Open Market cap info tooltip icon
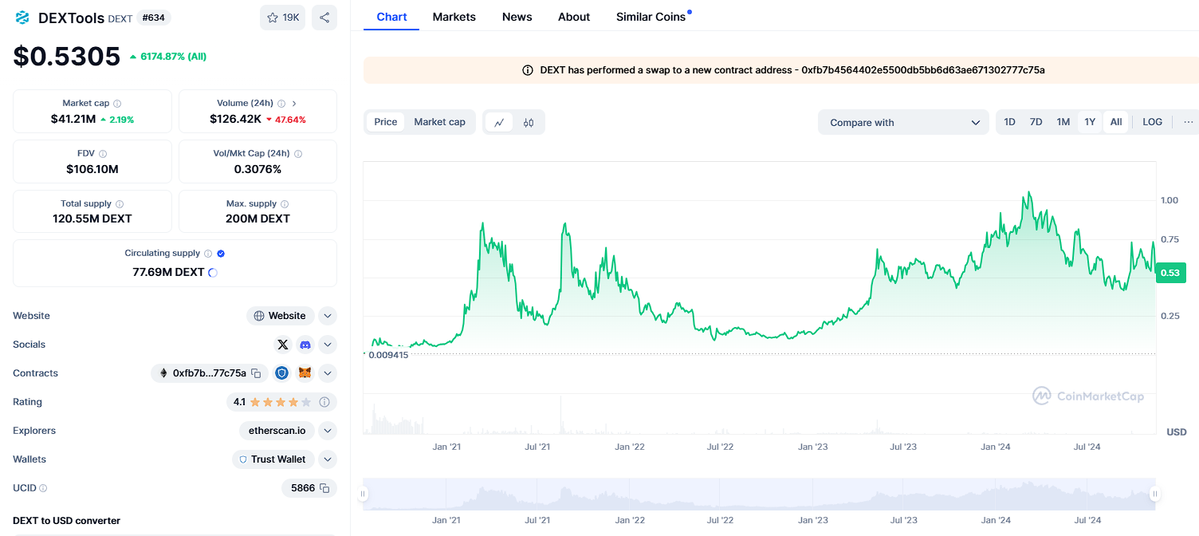This screenshot has height=536, width=1199. pos(117,104)
